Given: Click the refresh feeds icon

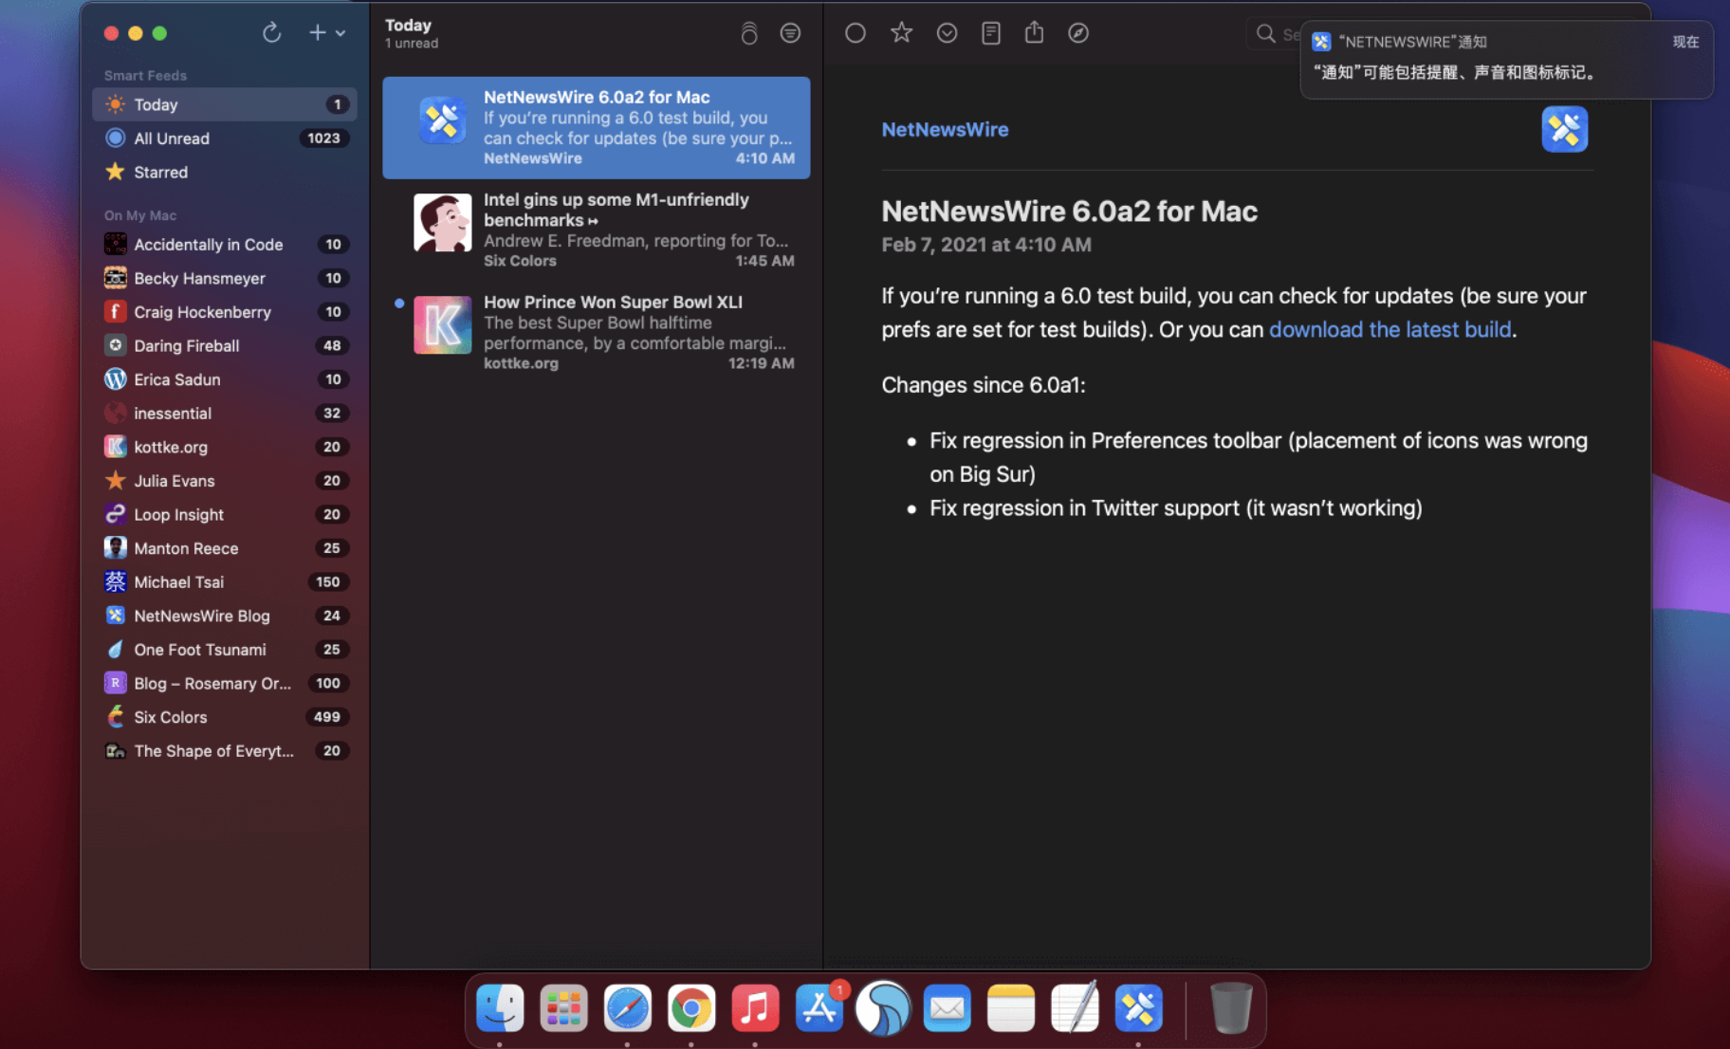Looking at the screenshot, I should coord(271,33).
